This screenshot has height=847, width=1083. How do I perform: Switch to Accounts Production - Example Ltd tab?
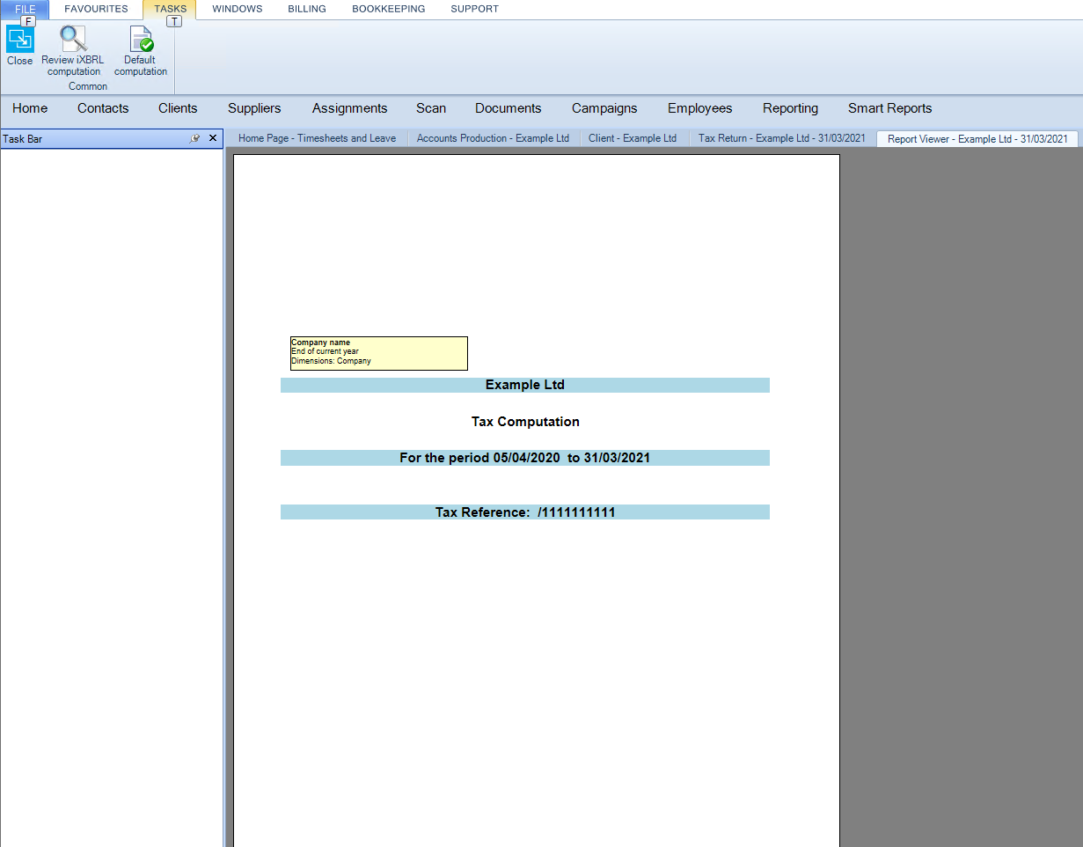(x=493, y=138)
